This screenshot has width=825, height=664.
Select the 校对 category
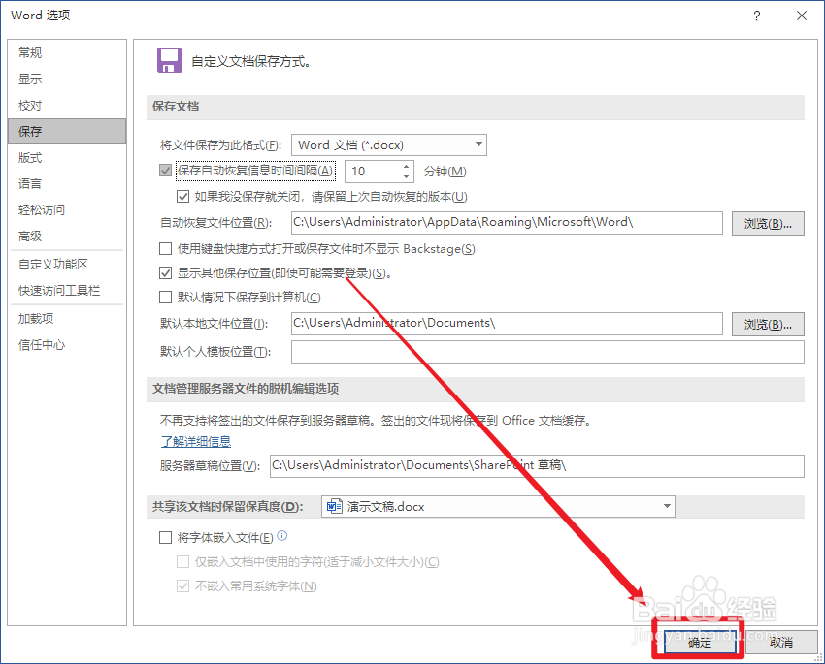[x=67, y=105]
